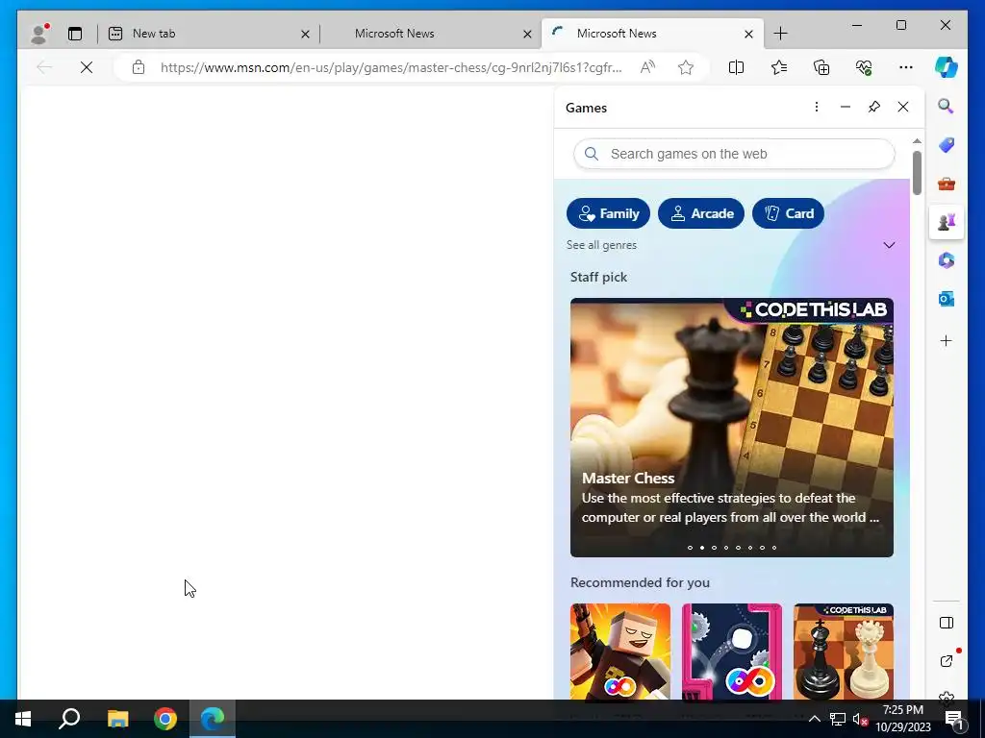Close the Games panel
The height and width of the screenshot is (738, 985).
click(x=902, y=107)
